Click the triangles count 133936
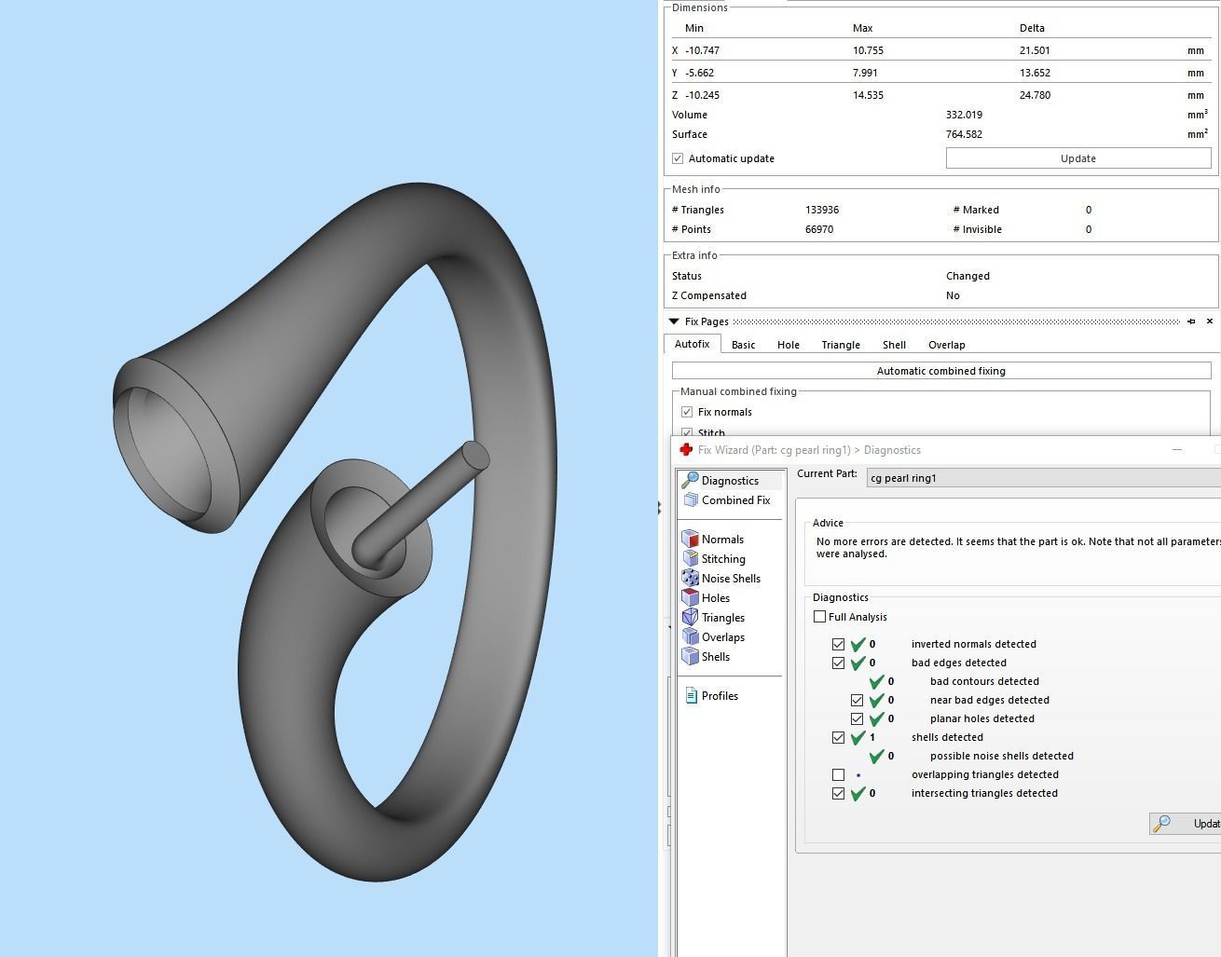Viewport: 1221px width, 957px height. [824, 210]
